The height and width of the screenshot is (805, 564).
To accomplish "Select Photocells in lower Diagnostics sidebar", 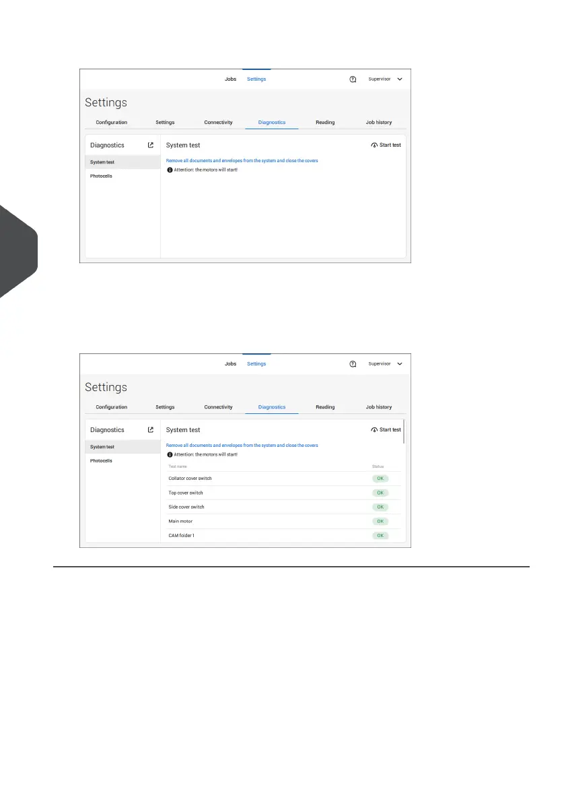I will pyautogui.click(x=122, y=461).
